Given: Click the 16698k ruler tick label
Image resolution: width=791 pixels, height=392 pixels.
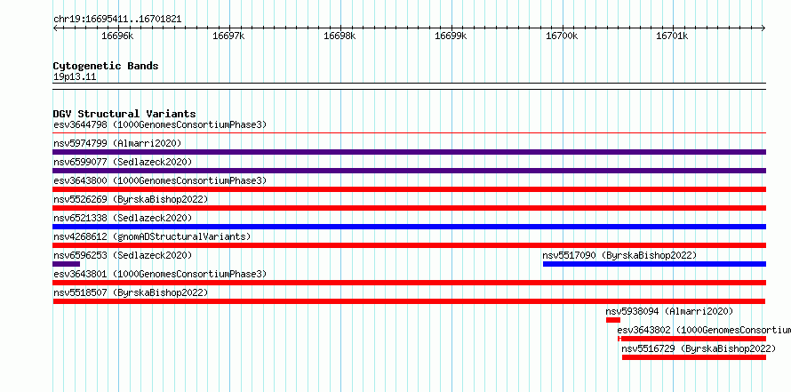Looking at the screenshot, I should pyautogui.click(x=340, y=36).
